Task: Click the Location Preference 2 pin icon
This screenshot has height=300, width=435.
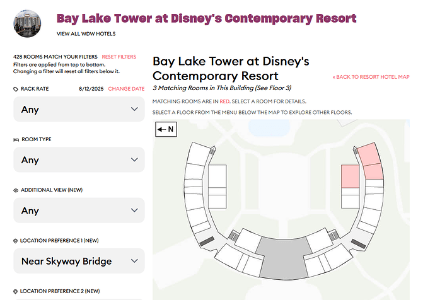Action: click(15, 291)
